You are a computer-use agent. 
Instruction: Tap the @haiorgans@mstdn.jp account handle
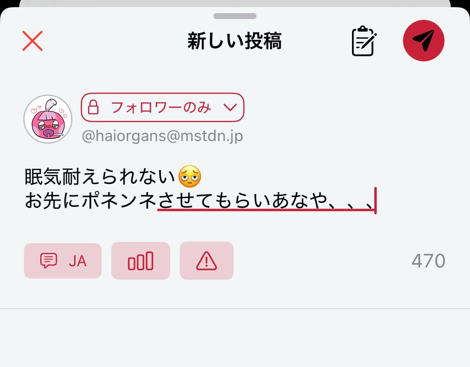click(162, 136)
